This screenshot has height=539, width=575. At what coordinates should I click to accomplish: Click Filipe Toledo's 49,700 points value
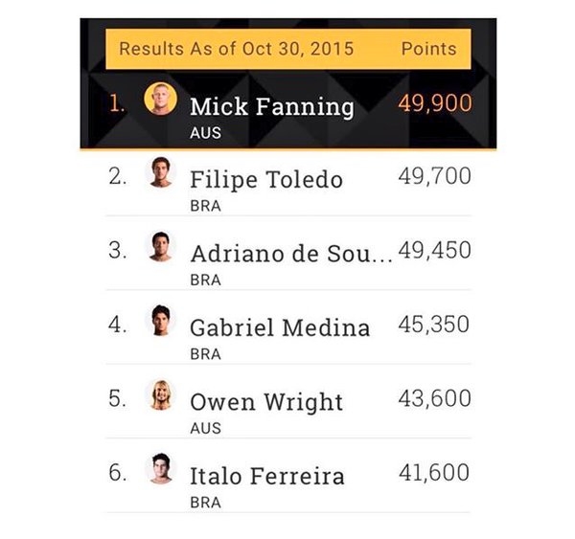434,176
